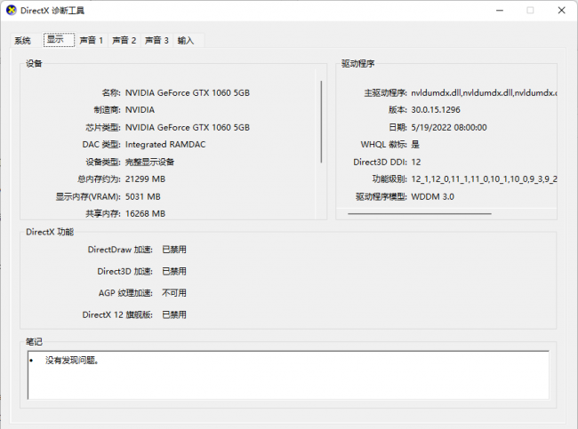This screenshot has height=429, width=578.
Task: Click the Direct3D DDI value 12
Action: click(x=416, y=162)
